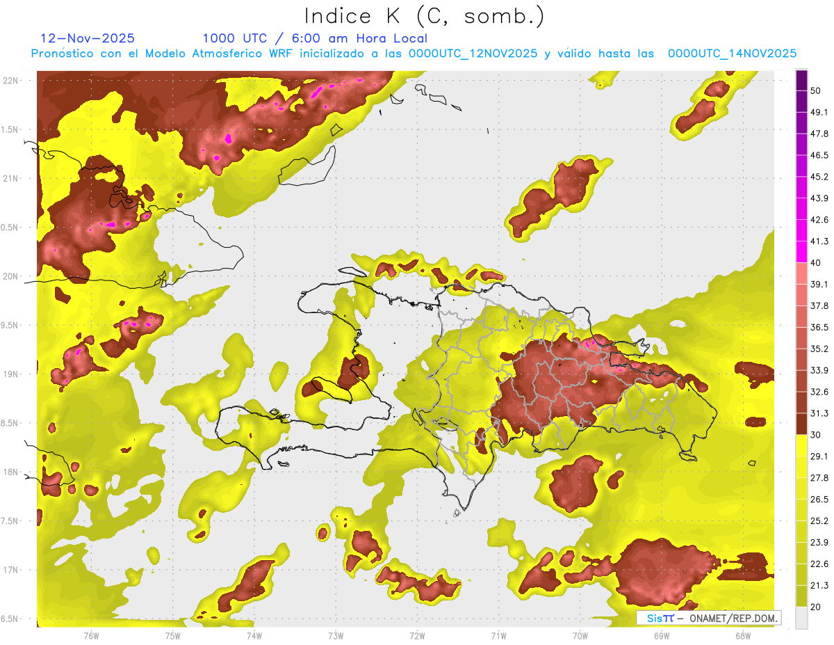Click the '25.2' color scale label

(x=819, y=521)
